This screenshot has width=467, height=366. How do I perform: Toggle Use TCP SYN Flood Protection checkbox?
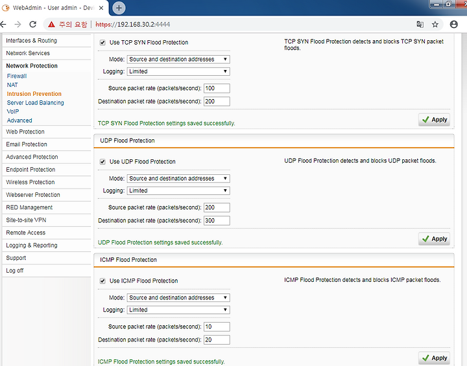point(102,43)
